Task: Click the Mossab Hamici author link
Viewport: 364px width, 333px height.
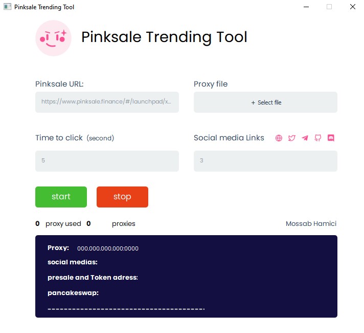Action: (x=311, y=224)
